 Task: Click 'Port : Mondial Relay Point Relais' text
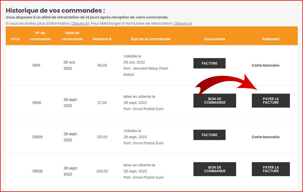coord(146,71)
